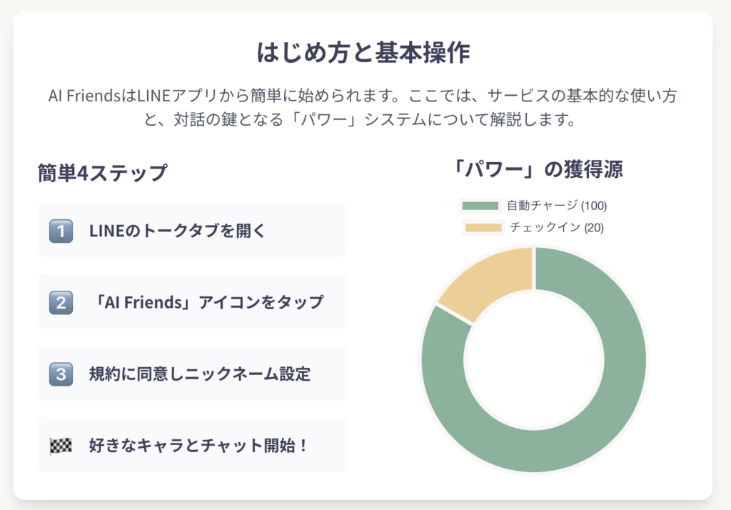
Task: Click the 「パワー」の獲得源 chart title
Action: (538, 169)
